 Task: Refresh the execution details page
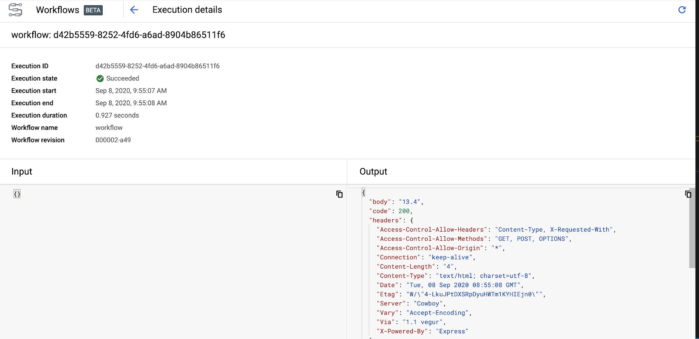[x=682, y=10]
